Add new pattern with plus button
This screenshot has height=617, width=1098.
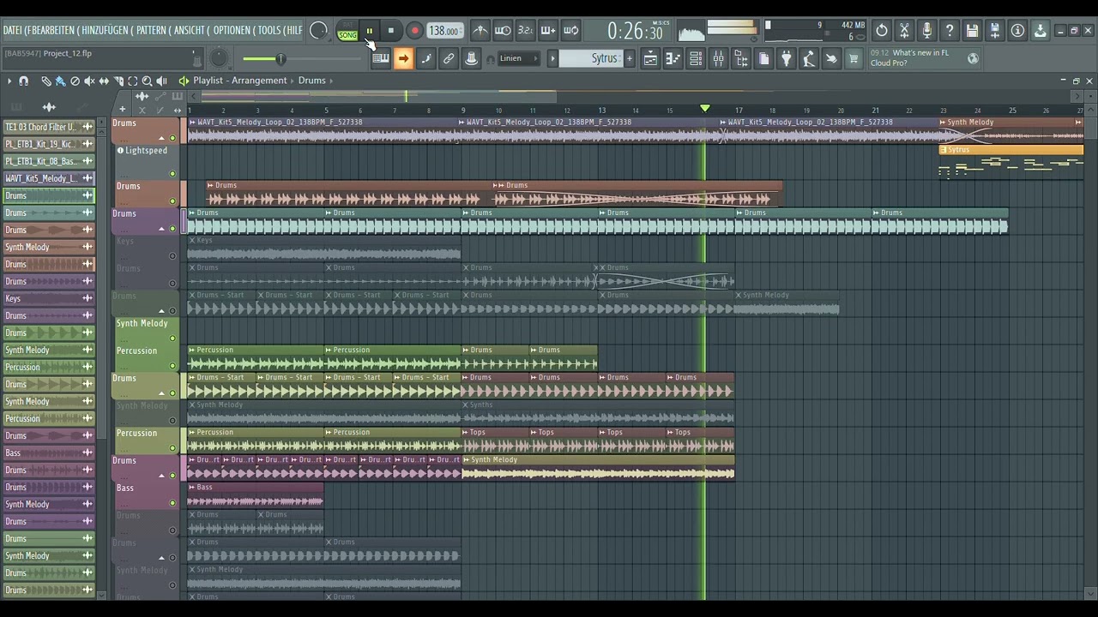[629, 58]
